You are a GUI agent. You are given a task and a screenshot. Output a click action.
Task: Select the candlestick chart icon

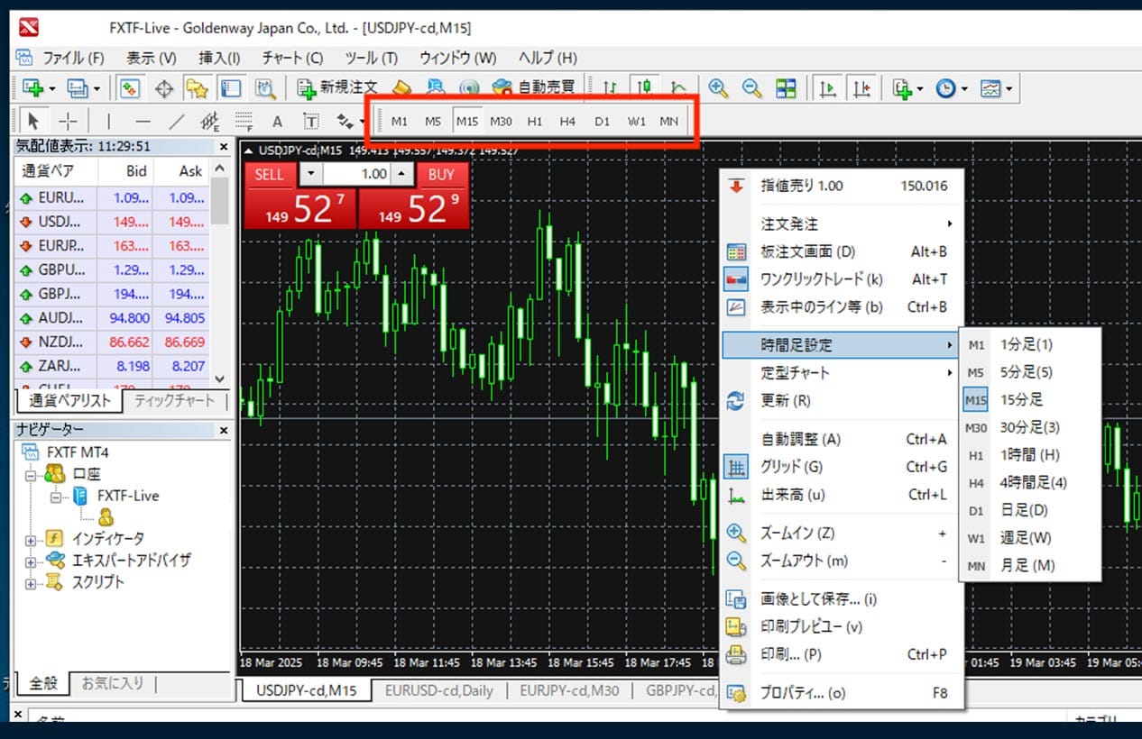pos(643,87)
